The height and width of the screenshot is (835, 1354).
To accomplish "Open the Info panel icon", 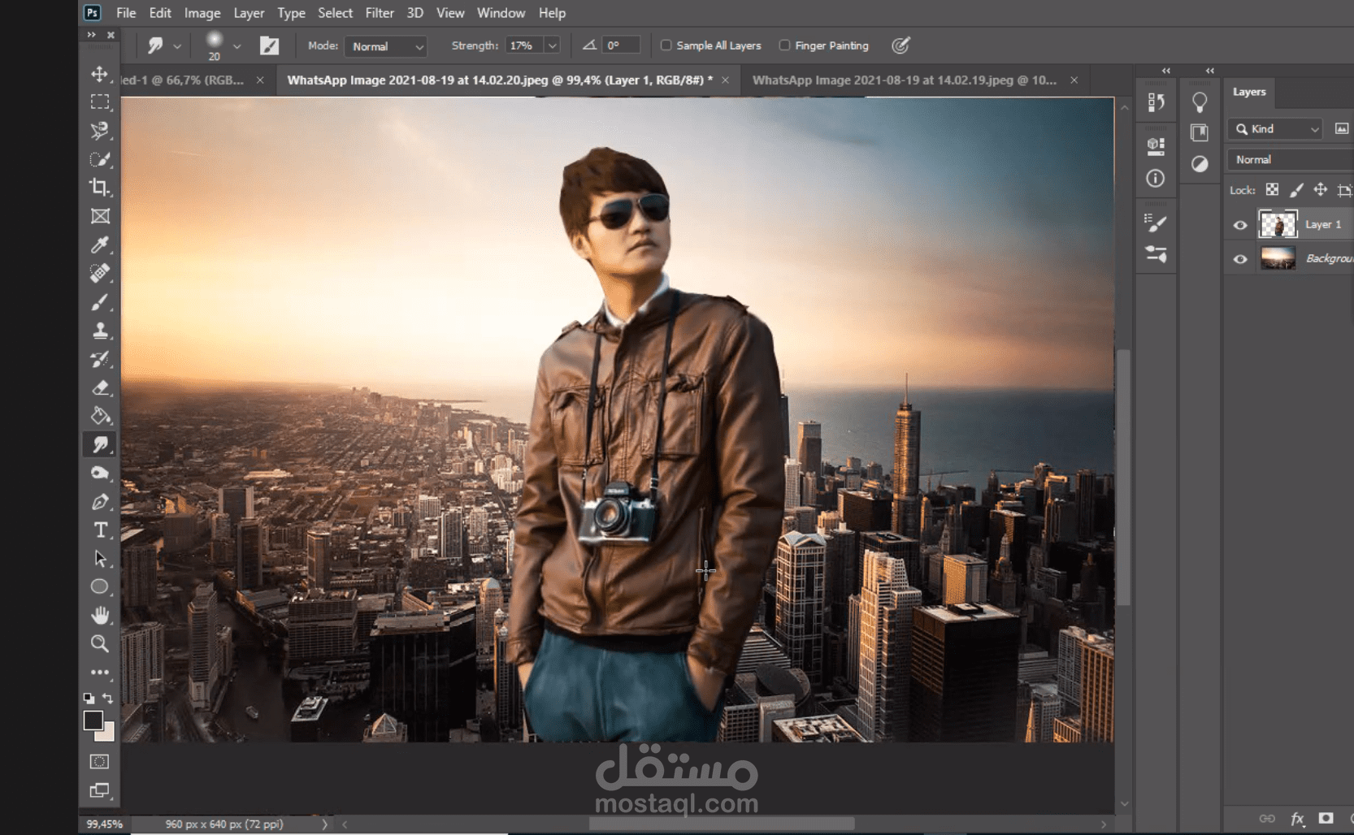I will click(x=1156, y=178).
